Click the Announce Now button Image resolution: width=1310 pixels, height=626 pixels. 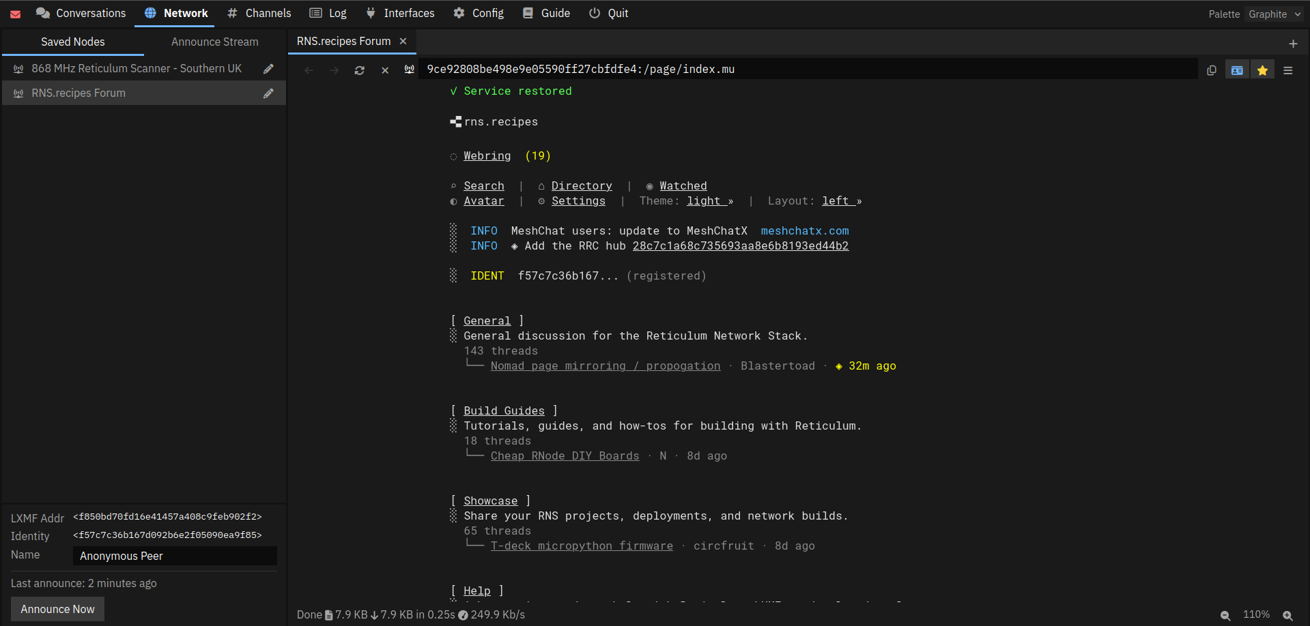[58, 610]
